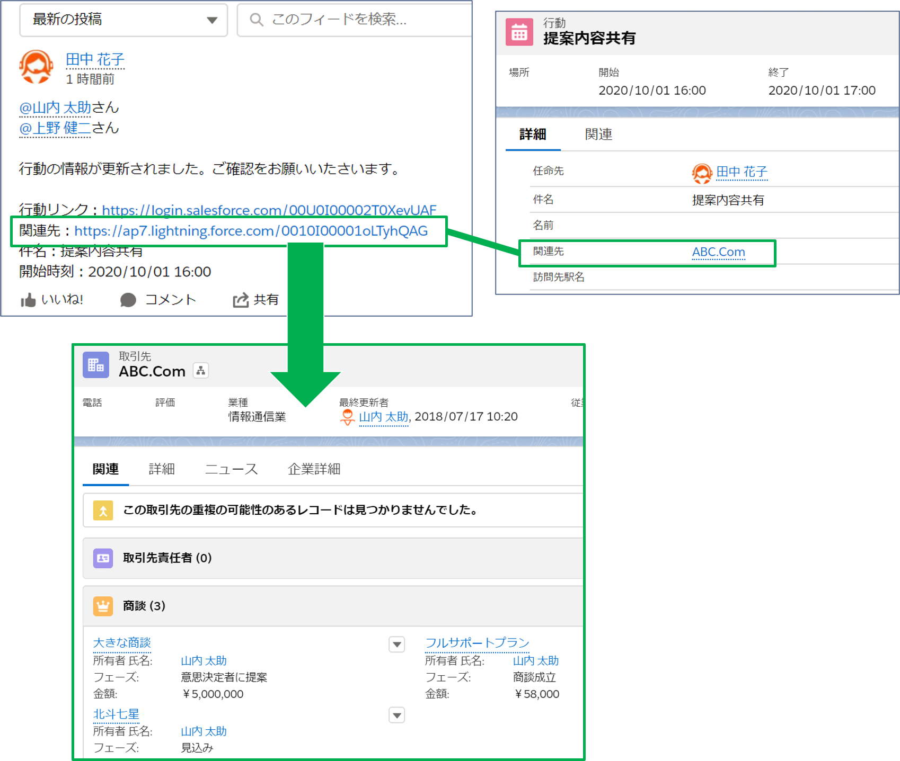Open the ABC.Com 関連先 link
Screen dimensions: 900x761
(718, 252)
